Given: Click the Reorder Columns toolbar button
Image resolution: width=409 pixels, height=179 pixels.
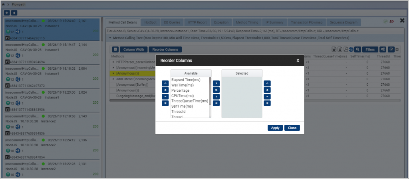Looking at the screenshot, I should 165,49.
